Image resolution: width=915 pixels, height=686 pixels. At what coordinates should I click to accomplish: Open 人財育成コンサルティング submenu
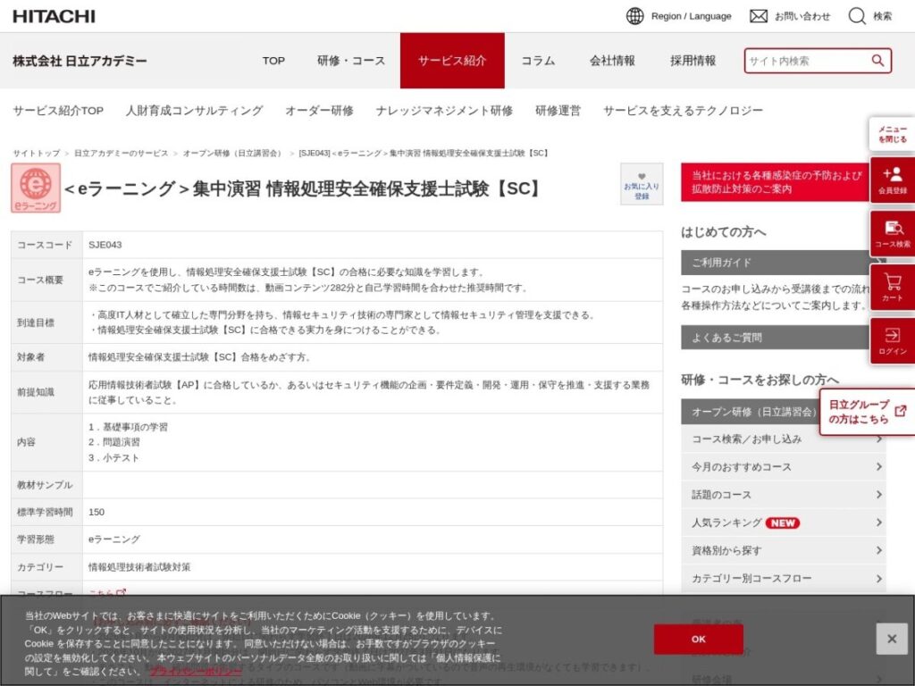[194, 111]
